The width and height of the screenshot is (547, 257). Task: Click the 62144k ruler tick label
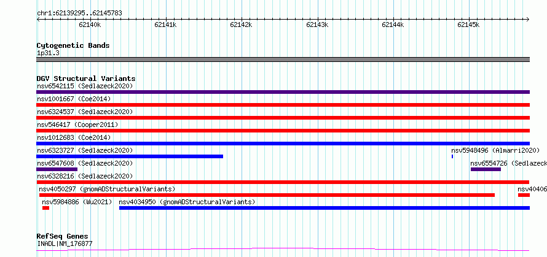tap(393, 25)
